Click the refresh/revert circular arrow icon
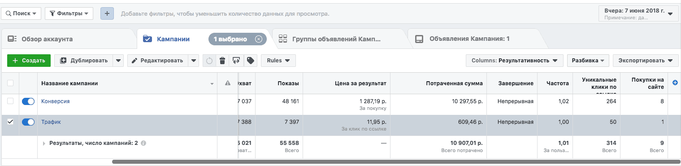The height and width of the screenshot is (166, 681). (209, 61)
